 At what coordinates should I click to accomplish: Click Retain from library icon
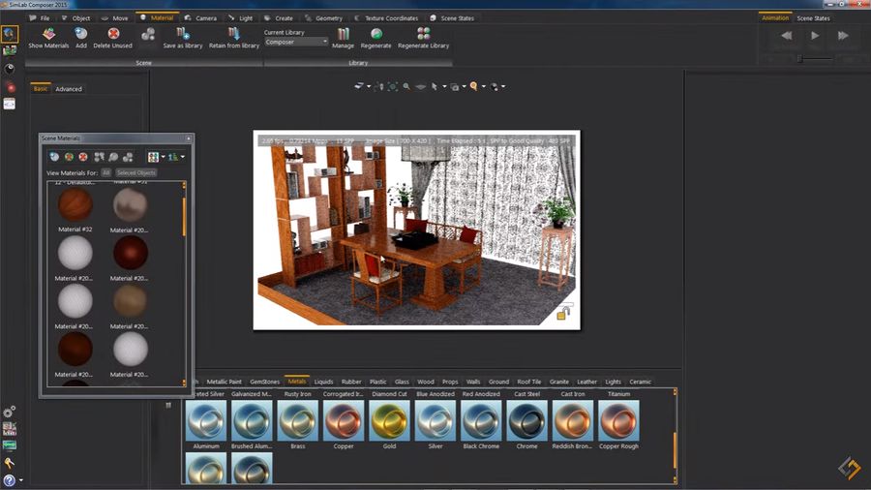(x=234, y=34)
